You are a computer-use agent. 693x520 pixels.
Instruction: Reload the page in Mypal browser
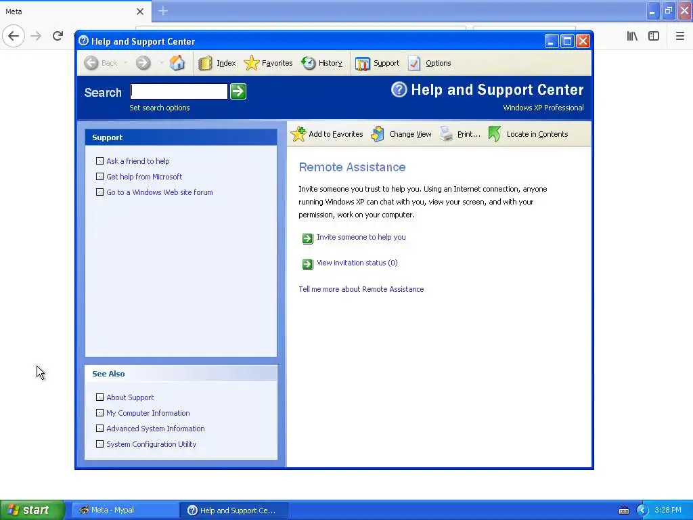click(58, 36)
